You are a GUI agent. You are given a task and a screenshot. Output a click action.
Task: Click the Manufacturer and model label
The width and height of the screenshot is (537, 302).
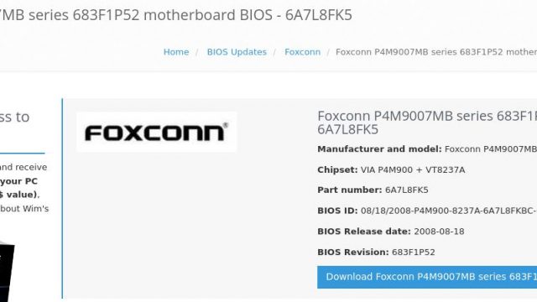coord(379,149)
